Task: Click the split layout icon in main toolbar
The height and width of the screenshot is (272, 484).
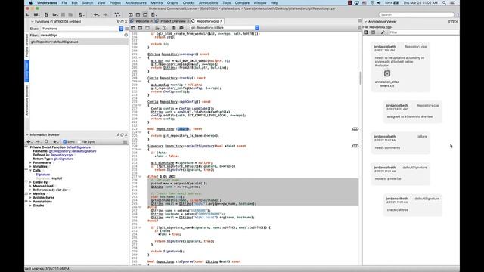Action: pos(131,14)
